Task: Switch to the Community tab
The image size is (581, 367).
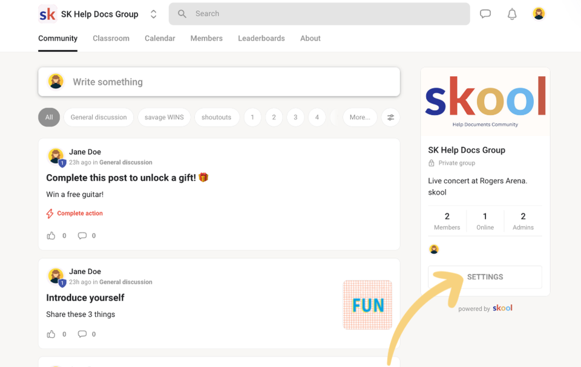Action: (58, 39)
